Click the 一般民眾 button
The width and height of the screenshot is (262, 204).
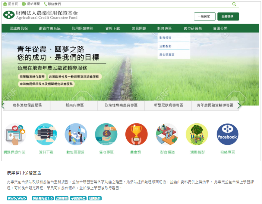204,17
